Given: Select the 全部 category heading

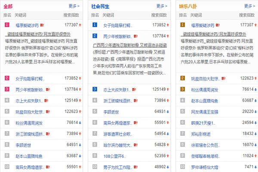Looking at the screenshot, I should click(x=8, y=6).
